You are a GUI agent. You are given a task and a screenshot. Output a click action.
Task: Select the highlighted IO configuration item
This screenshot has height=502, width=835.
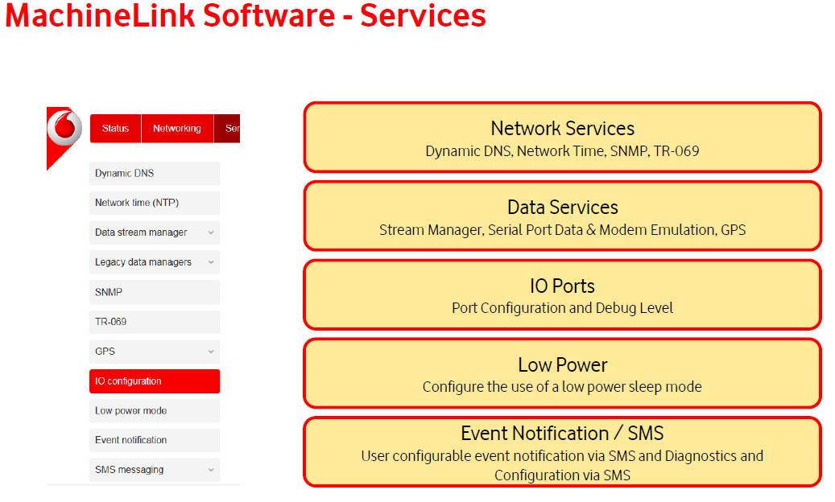point(155,381)
